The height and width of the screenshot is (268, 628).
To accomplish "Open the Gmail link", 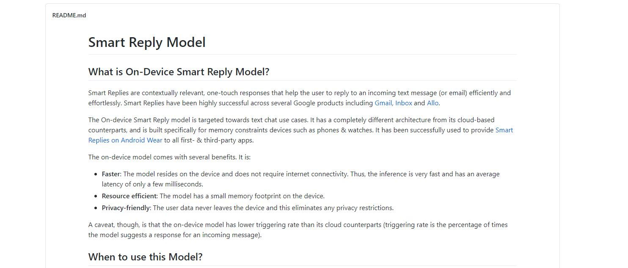I will [383, 103].
